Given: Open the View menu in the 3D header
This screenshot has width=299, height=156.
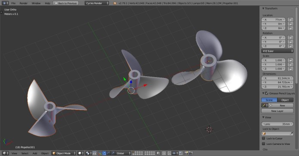Looking at the screenshot, I should pyautogui.click(x=14, y=153).
